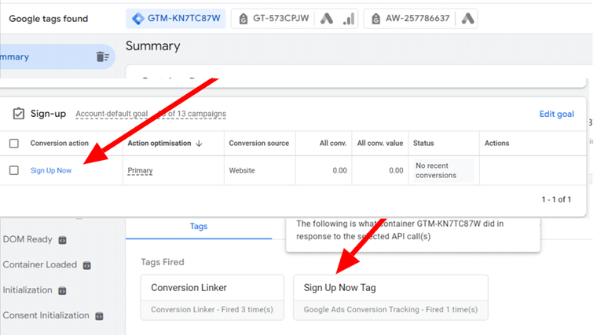
Task: Select the DOM Ready event
Action: click(27, 239)
